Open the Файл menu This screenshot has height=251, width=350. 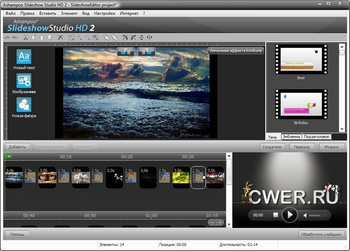point(11,13)
